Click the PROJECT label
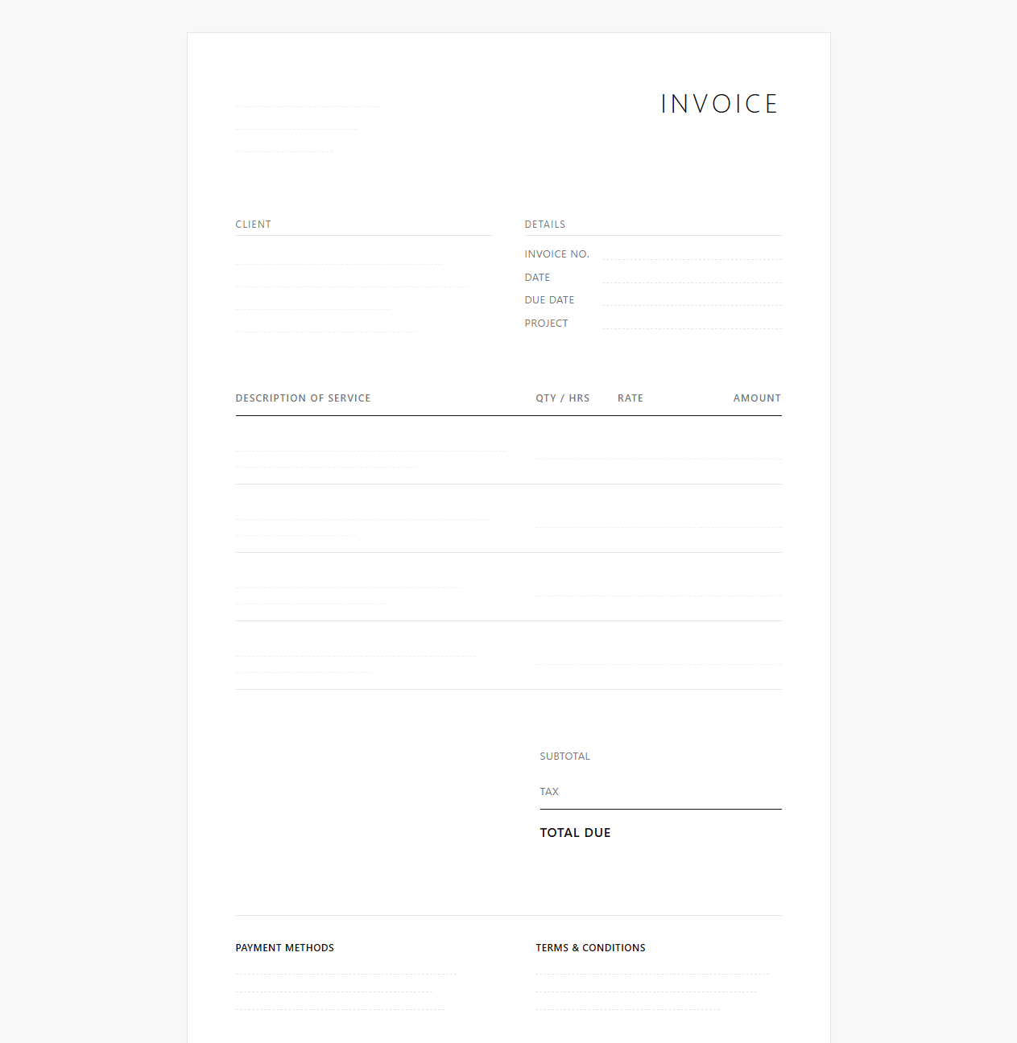Screen dimensions: 1017x1043 click(x=547, y=324)
